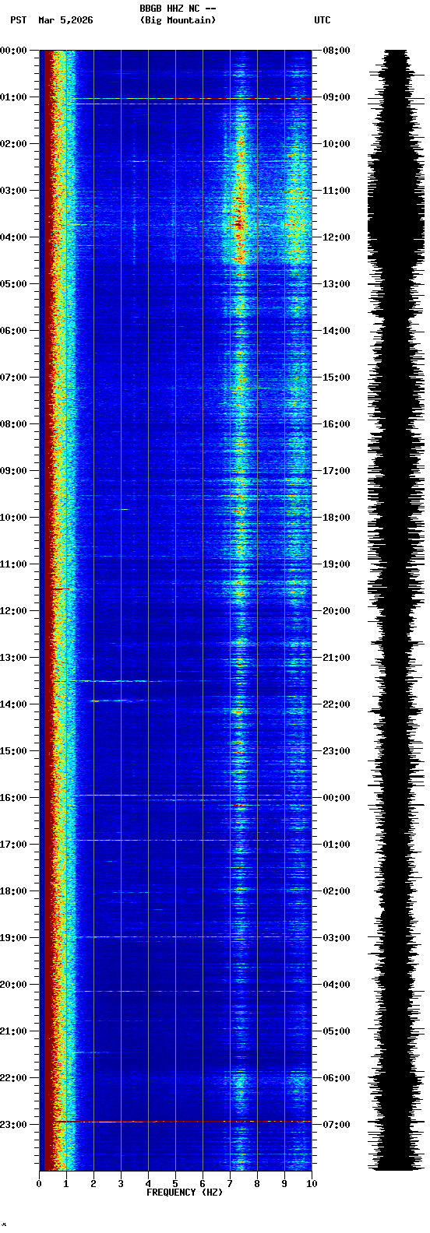This screenshot has height=1233, width=430.
Task: Click the 08:00 PST time label
Action: 14,424
